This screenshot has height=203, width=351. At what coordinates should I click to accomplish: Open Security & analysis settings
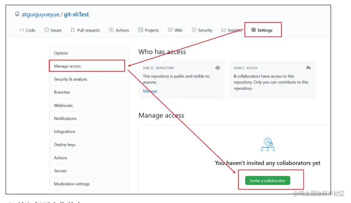89,79
